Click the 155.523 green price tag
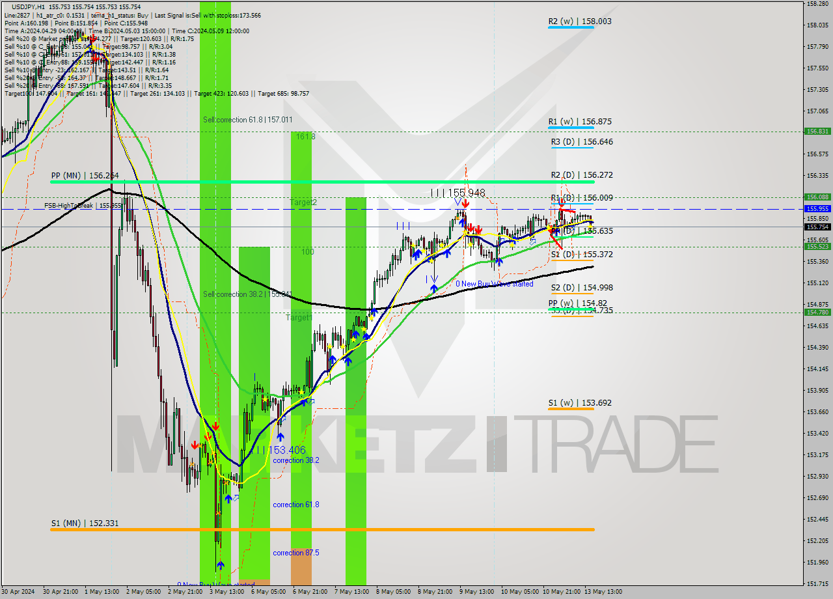 [x=817, y=247]
